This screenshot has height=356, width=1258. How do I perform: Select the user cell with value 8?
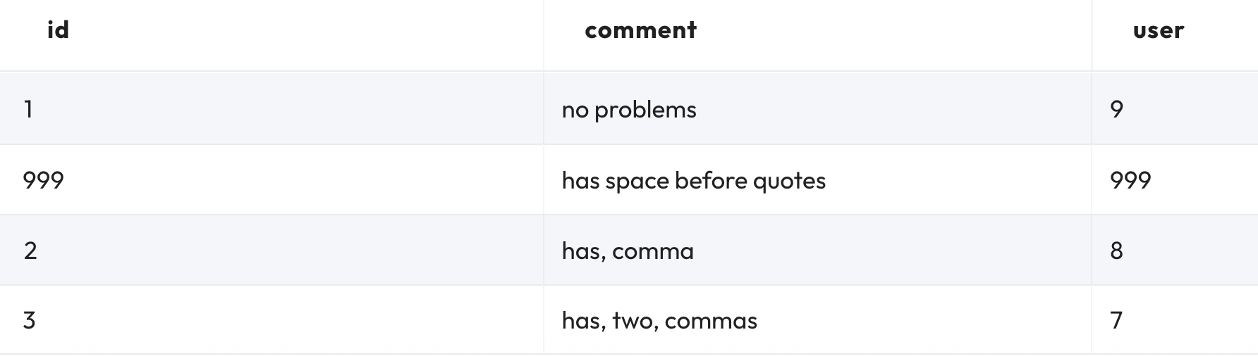pyautogui.click(x=1175, y=250)
